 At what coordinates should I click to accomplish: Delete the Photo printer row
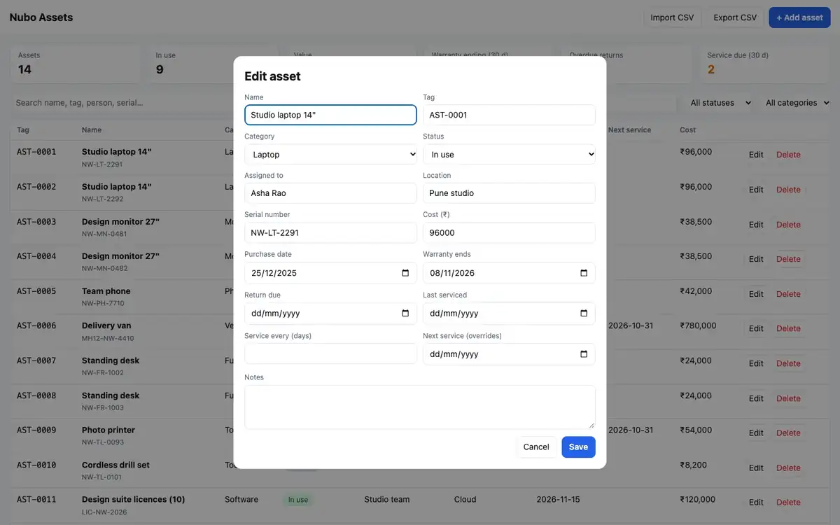click(788, 433)
